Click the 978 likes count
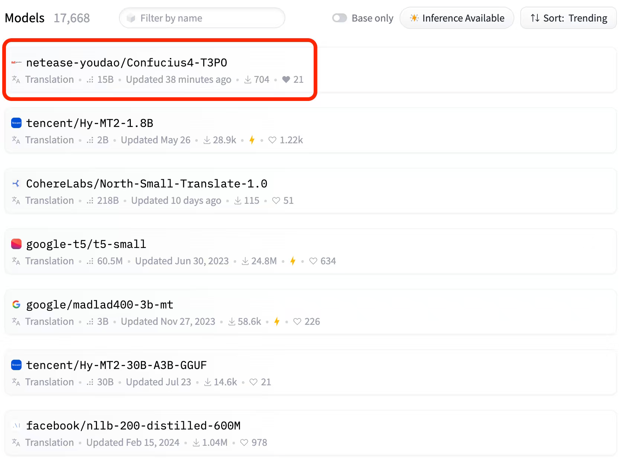The height and width of the screenshot is (464, 631). pos(259,442)
